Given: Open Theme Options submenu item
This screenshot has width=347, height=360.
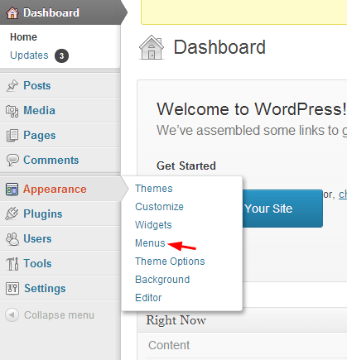Looking at the screenshot, I should 170,262.
